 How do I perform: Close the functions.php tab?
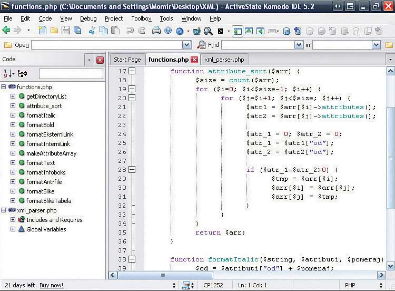click(194, 60)
